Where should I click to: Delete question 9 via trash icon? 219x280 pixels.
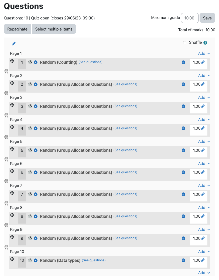[x=183, y=238]
